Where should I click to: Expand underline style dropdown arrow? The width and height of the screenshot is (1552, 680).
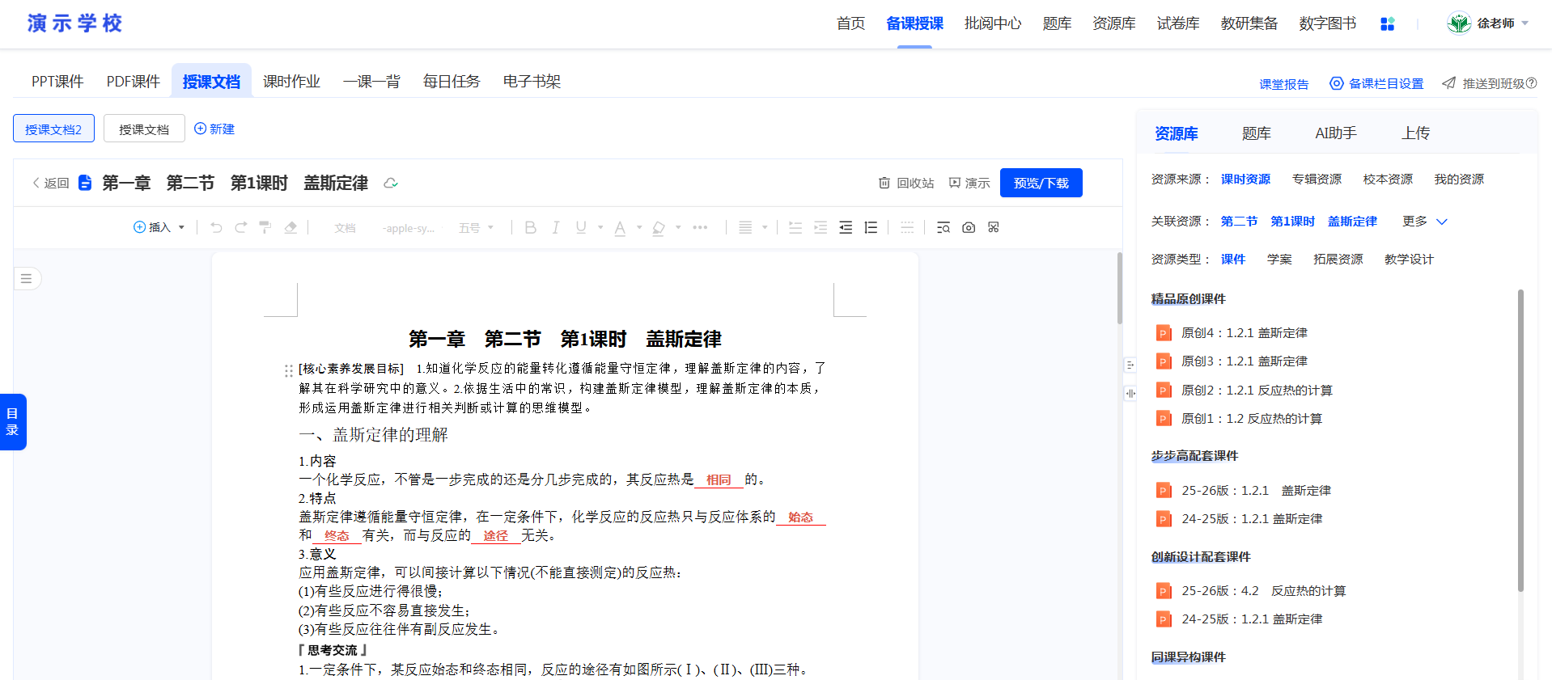point(600,227)
